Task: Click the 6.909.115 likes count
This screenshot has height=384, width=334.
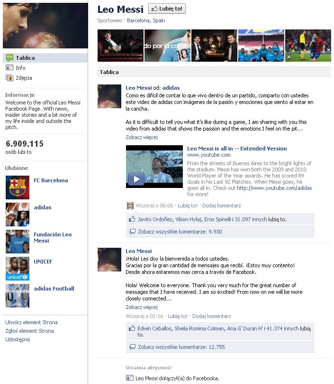Action: (25, 144)
